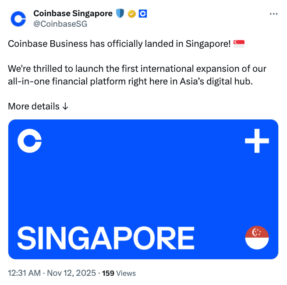Click the down arrow after 'More details'
The height and width of the screenshot is (285, 287).
pyautogui.click(x=65, y=106)
